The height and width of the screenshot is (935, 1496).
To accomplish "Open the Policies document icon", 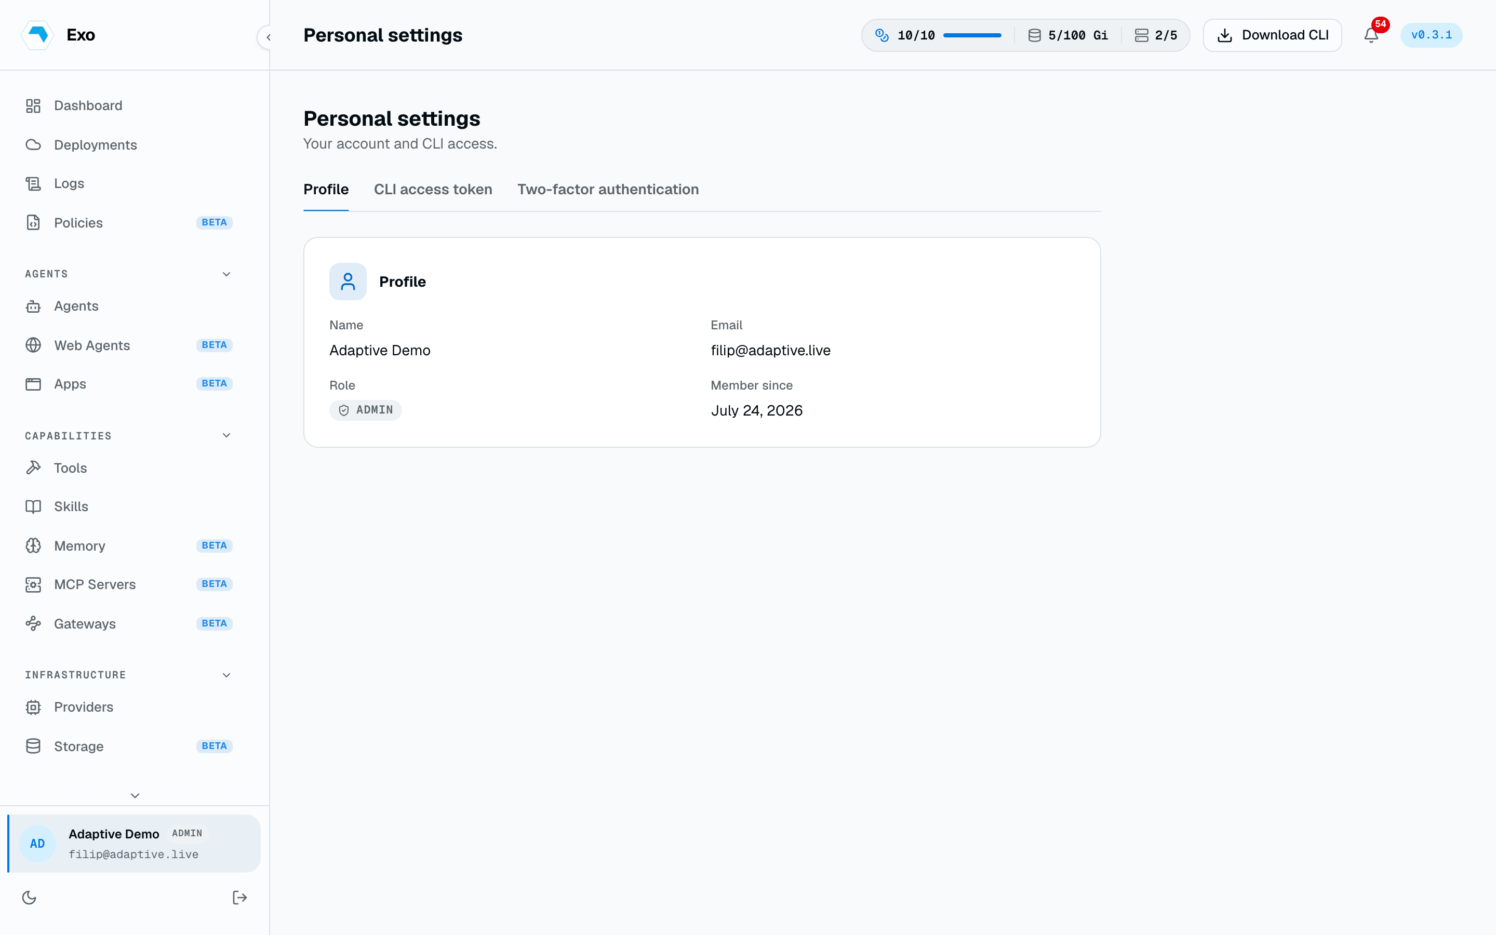I will point(33,223).
